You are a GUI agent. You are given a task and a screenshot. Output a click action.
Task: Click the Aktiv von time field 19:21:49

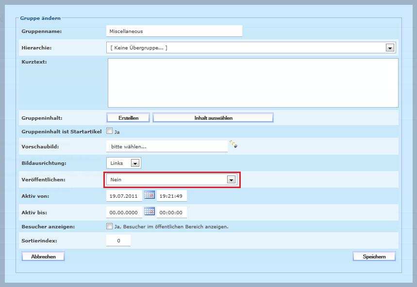(x=171, y=196)
